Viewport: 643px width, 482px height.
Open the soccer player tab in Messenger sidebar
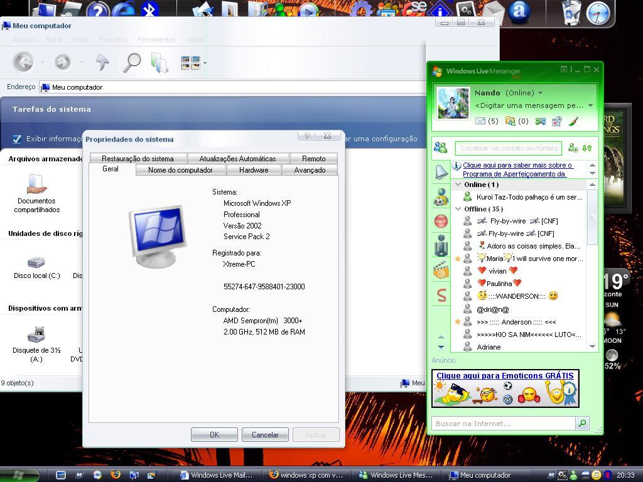click(441, 196)
